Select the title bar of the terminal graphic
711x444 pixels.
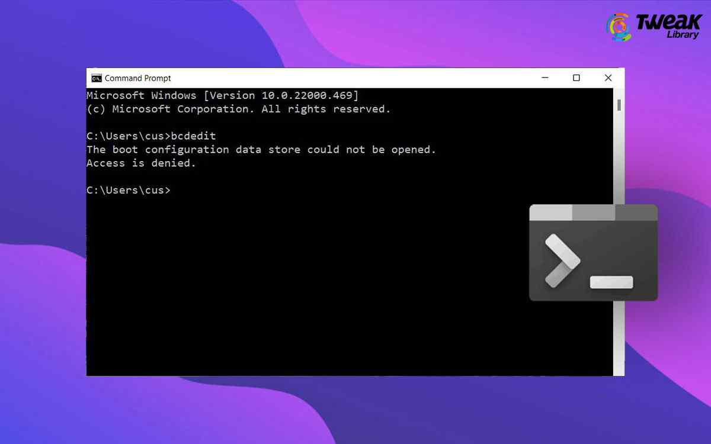[592, 211]
